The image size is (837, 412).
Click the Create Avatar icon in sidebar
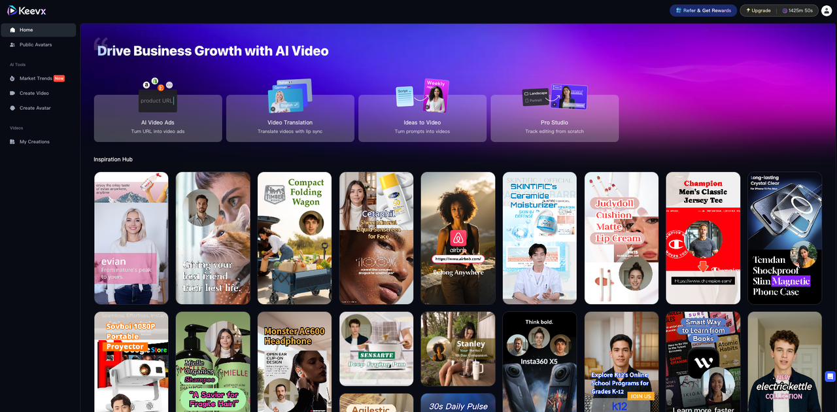[x=12, y=108]
